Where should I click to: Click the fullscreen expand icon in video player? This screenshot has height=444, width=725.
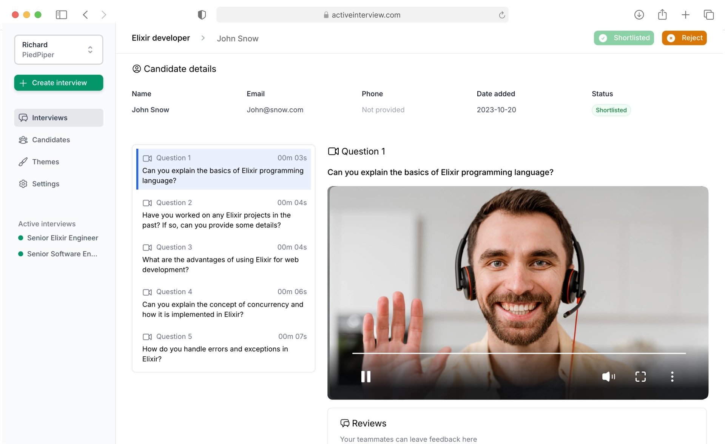coord(640,375)
